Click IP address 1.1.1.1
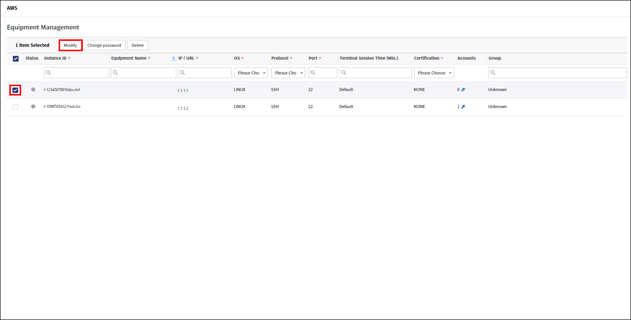631x320 pixels. pyautogui.click(x=183, y=91)
